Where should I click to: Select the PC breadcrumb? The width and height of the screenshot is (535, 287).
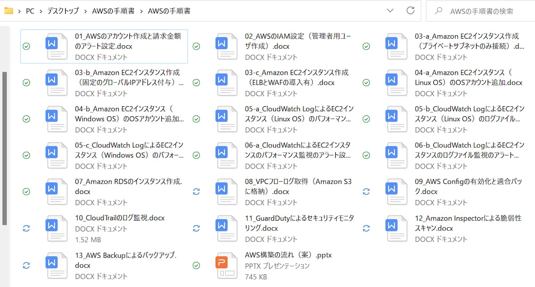[x=30, y=11]
